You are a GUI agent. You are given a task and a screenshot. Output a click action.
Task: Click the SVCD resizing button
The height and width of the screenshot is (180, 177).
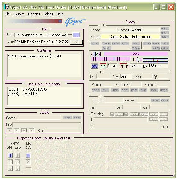tap(144, 114)
